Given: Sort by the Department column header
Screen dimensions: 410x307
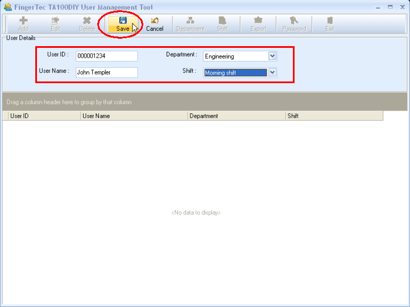Looking at the screenshot, I should point(237,116).
